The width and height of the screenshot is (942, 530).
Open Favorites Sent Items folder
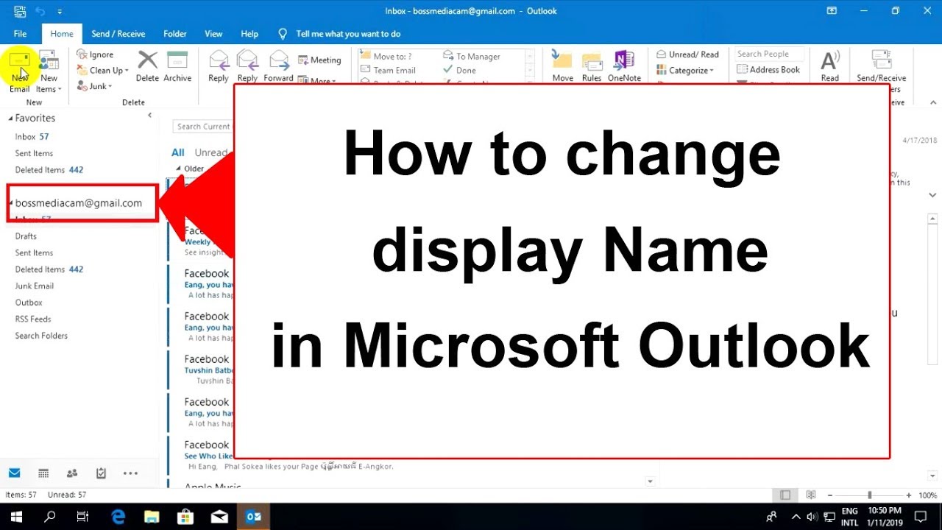34,153
